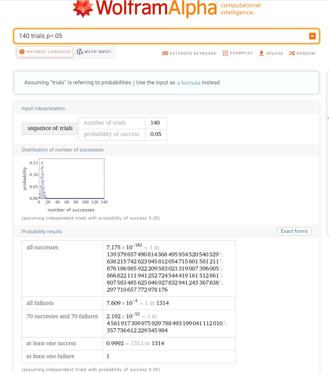Click the 0.9992 result value

115,343
